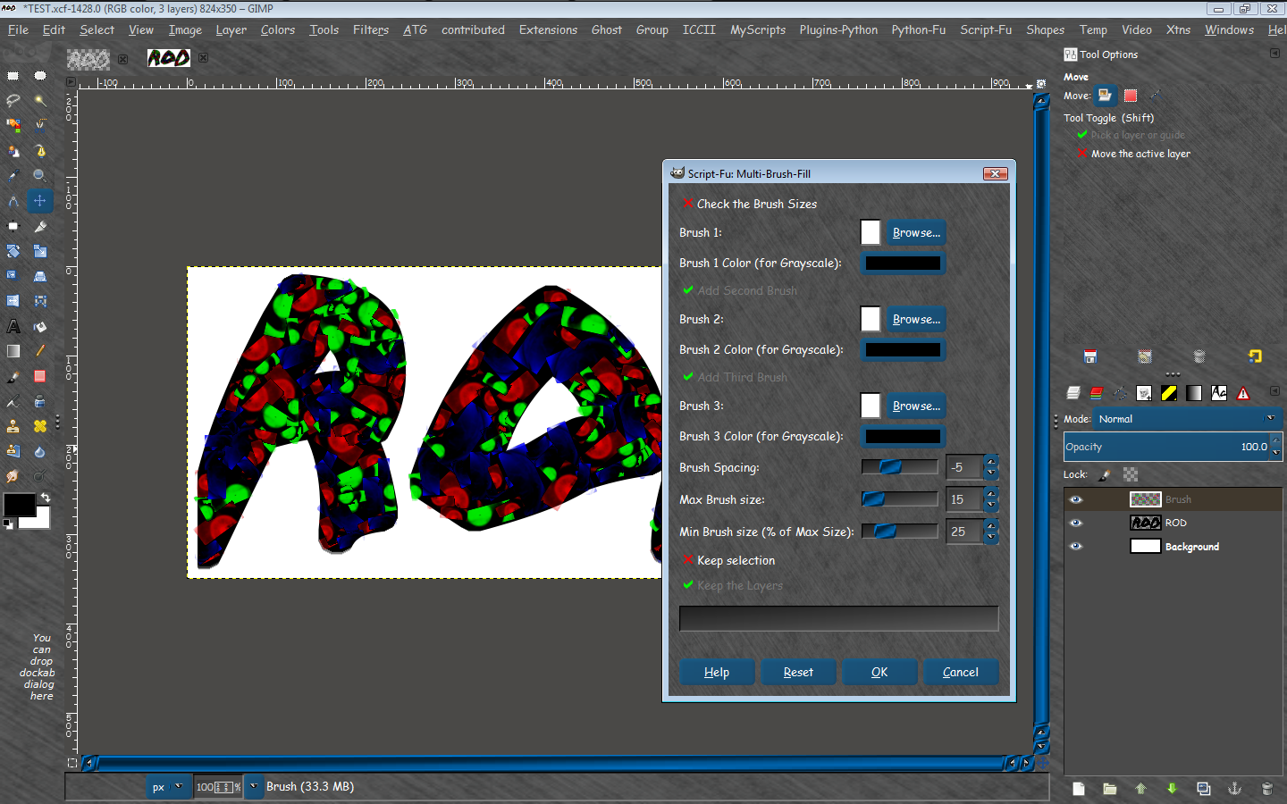This screenshot has width=1287, height=804.
Task: Lower the selected layer
Action: (x=1172, y=789)
